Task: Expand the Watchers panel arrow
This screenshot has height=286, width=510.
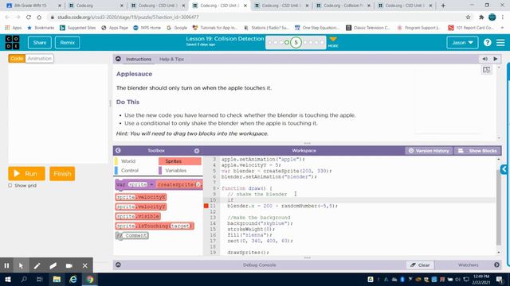Action: (496, 265)
